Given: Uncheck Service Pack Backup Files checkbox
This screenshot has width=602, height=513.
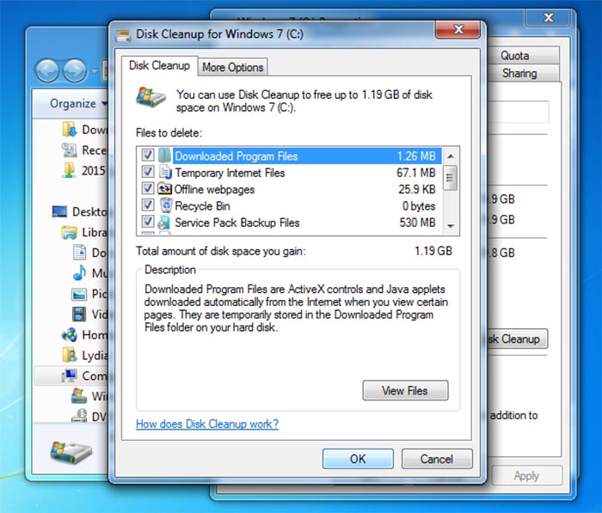Looking at the screenshot, I should point(148,222).
